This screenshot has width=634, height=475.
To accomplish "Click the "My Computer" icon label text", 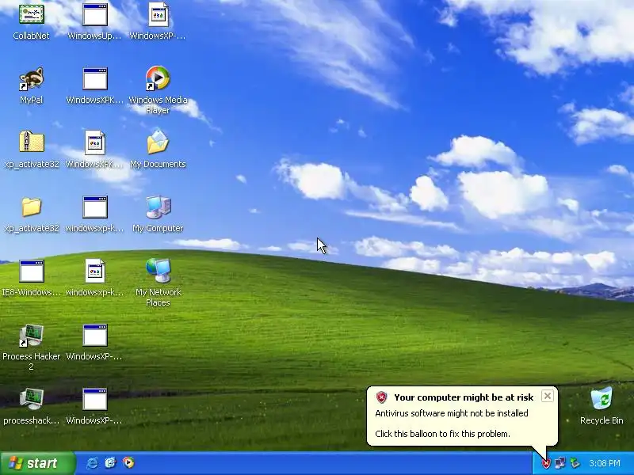I will (x=158, y=228).
